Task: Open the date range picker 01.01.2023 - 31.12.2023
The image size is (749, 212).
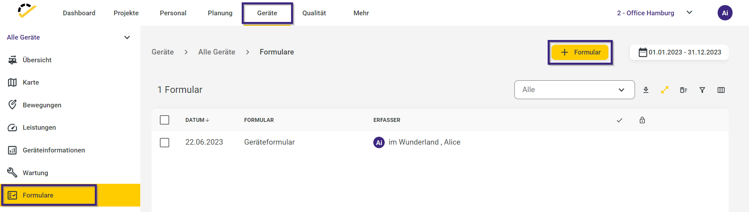Action: click(x=679, y=52)
